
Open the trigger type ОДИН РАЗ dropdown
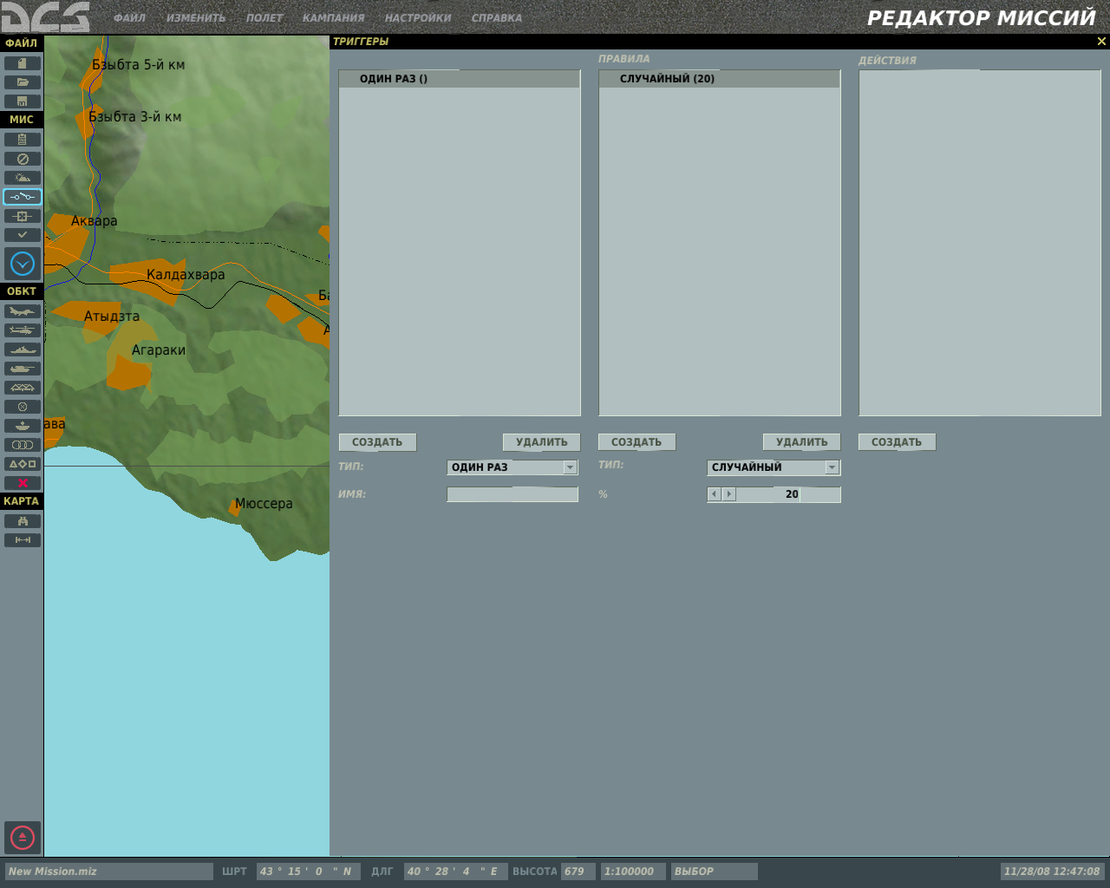[570, 467]
